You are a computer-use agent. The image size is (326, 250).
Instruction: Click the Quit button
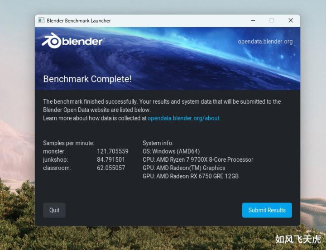[x=54, y=210]
